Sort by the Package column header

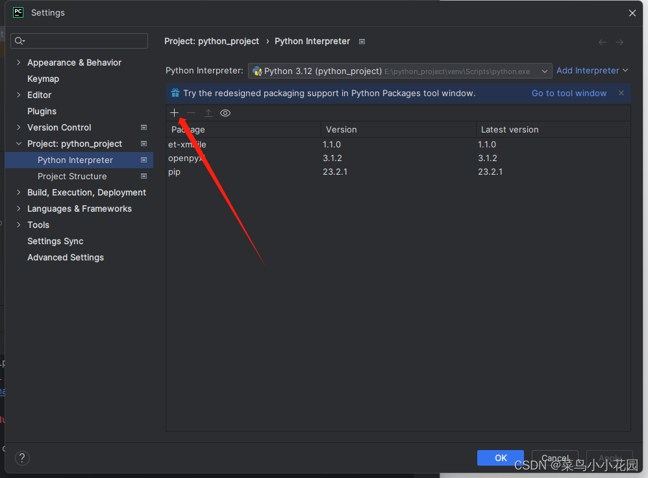pyautogui.click(x=243, y=129)
